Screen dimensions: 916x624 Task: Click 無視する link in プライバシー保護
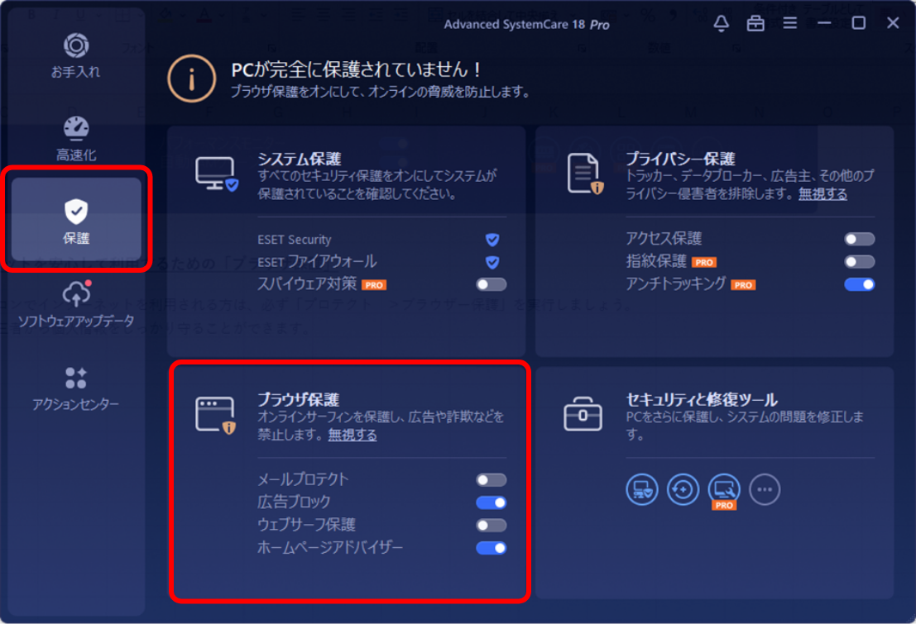pos(822,193)
